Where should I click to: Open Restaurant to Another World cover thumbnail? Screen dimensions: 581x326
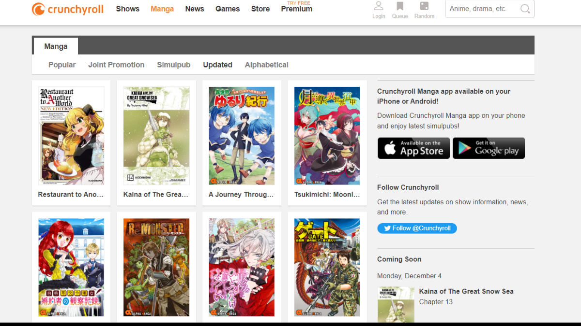(x=71, y=136)
